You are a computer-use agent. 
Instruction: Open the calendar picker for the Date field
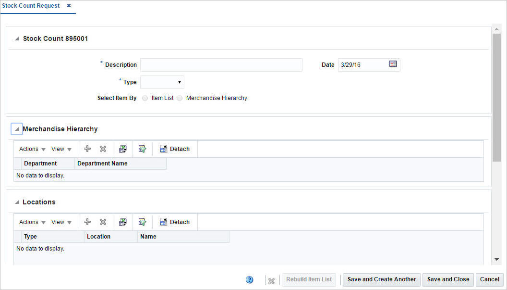click(393, 64)
